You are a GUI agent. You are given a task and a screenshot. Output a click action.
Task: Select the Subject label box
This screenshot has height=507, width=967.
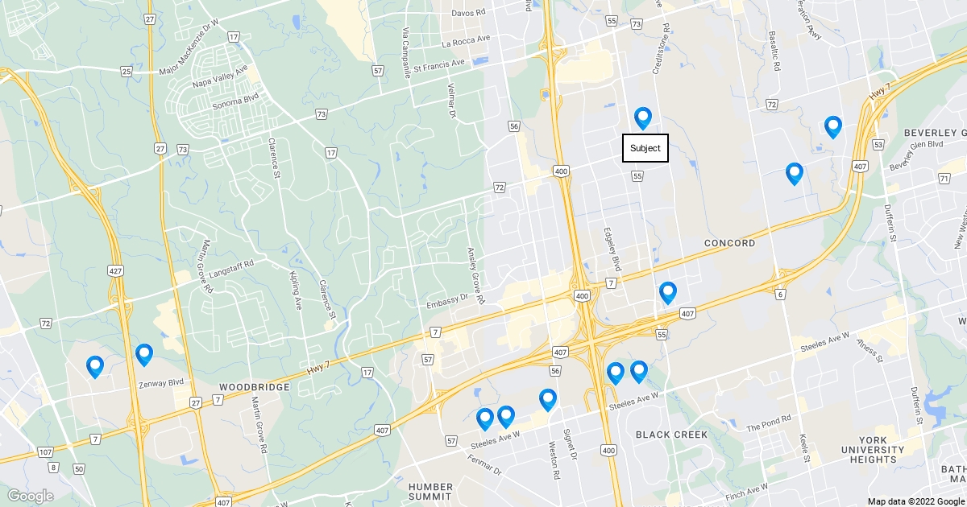tap(645, 148)
